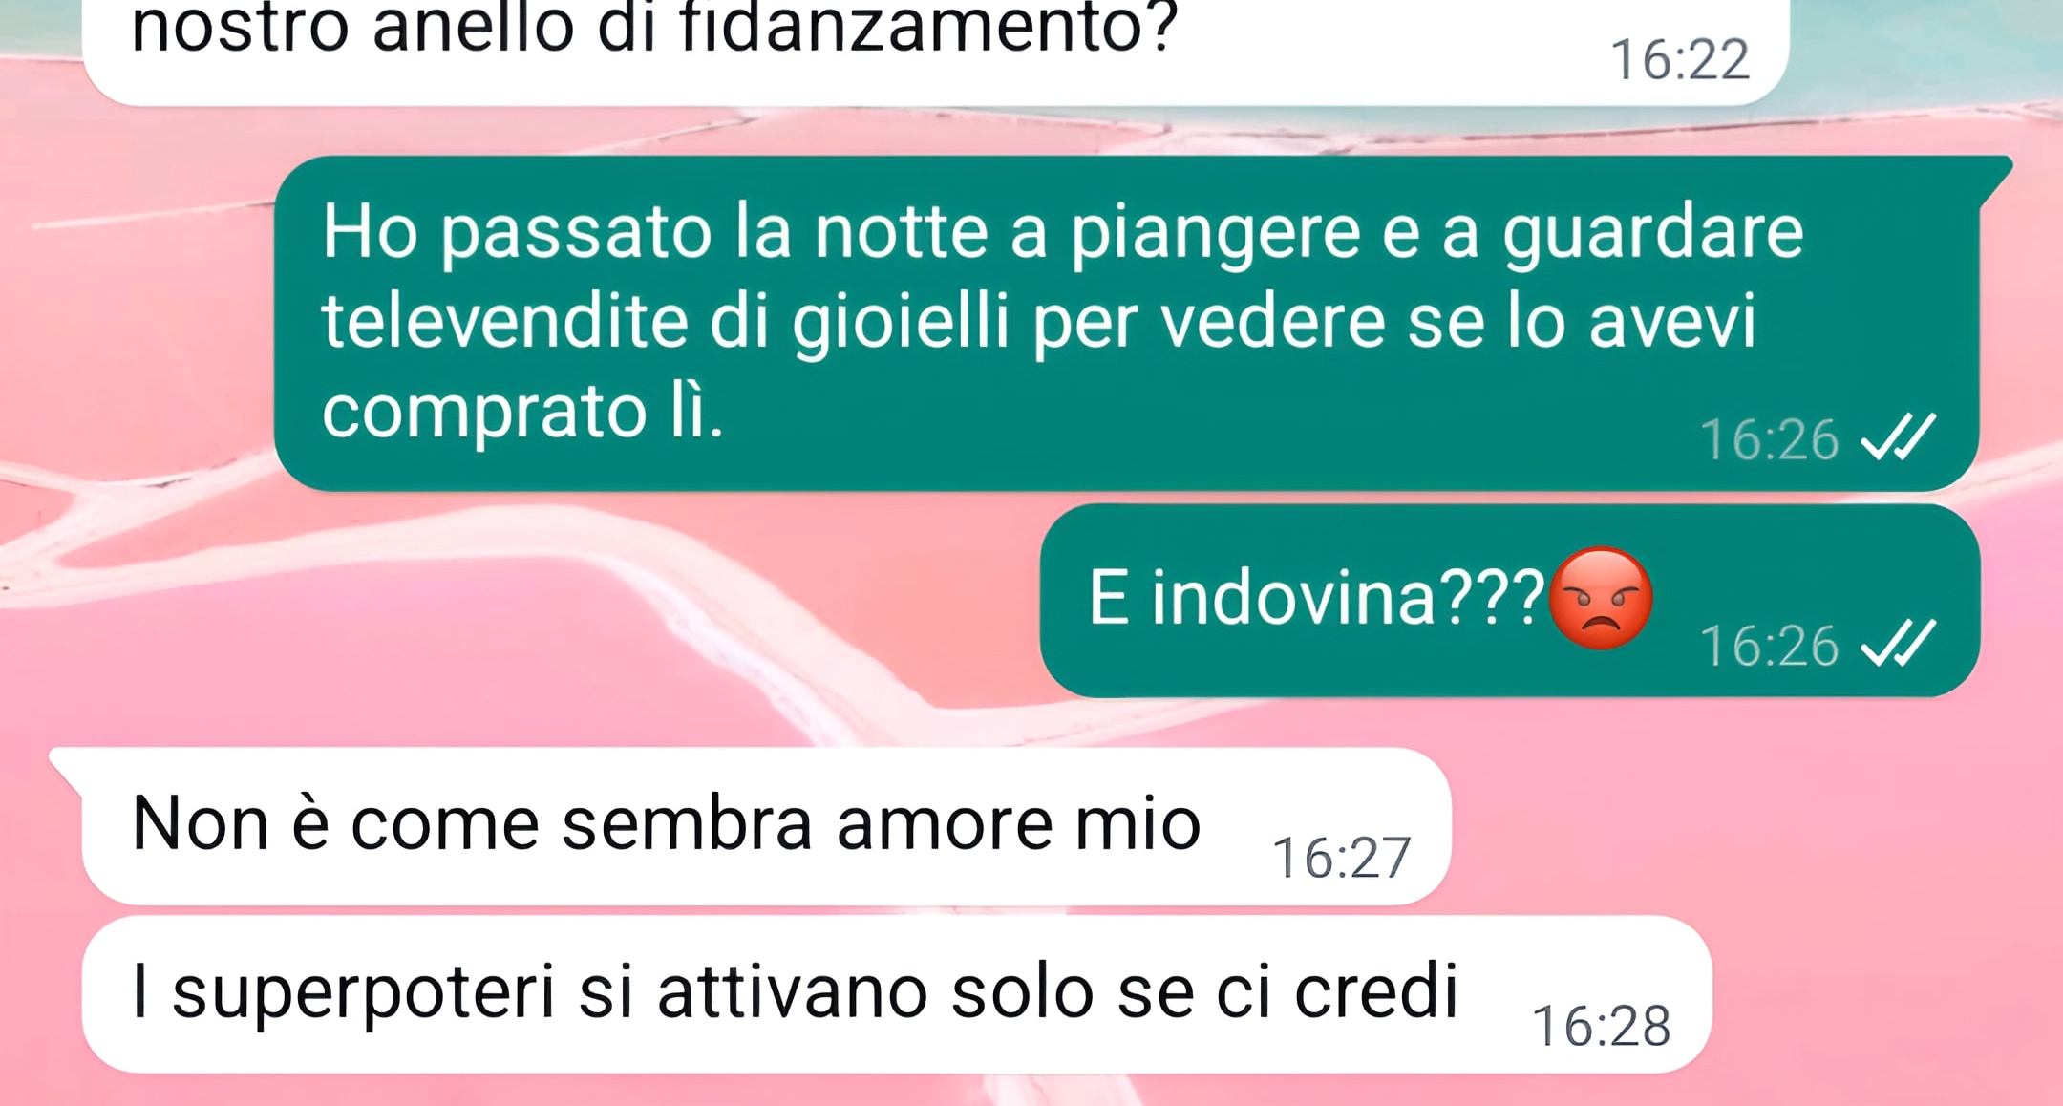Select the 'Non è come sembra amore mio' message
The width and height of the screenshot is (2063, 1106).
click(751, 826)
